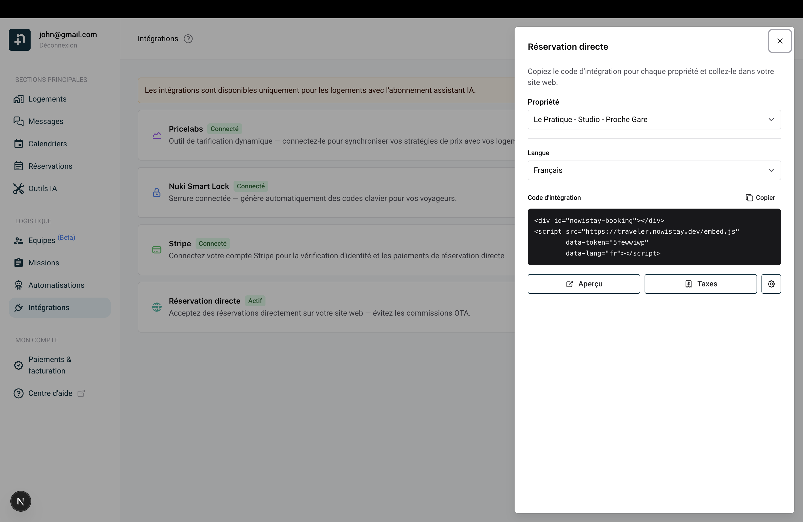
Task: Click the Automatisations robot icon
Action: click(x=19, y=285)
